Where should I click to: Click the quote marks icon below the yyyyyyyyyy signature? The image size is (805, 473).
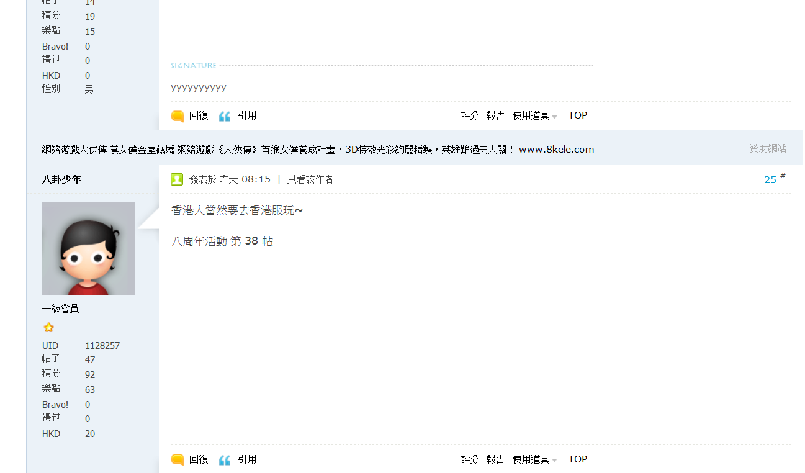[x=225, y=116]
